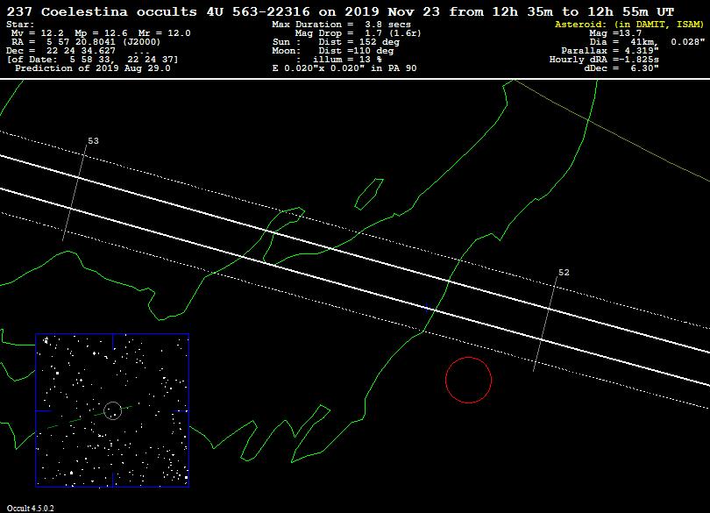
Task: Click the 'dDec = 6.30"' line
Action: click(621, 68)
